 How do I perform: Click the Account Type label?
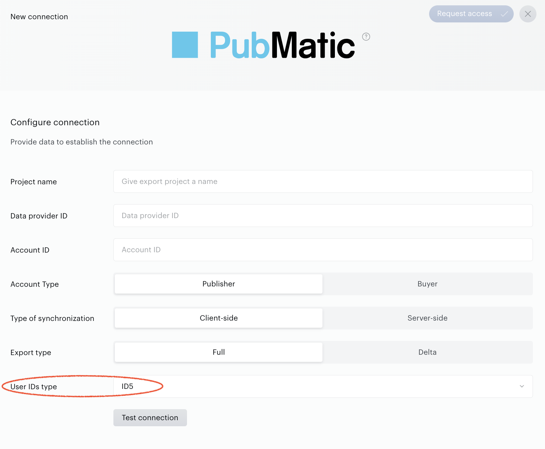pyautogui.click(x=35, y=284)
